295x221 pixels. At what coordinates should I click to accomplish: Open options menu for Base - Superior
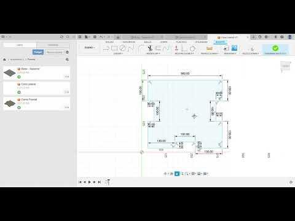coord(66,77)
